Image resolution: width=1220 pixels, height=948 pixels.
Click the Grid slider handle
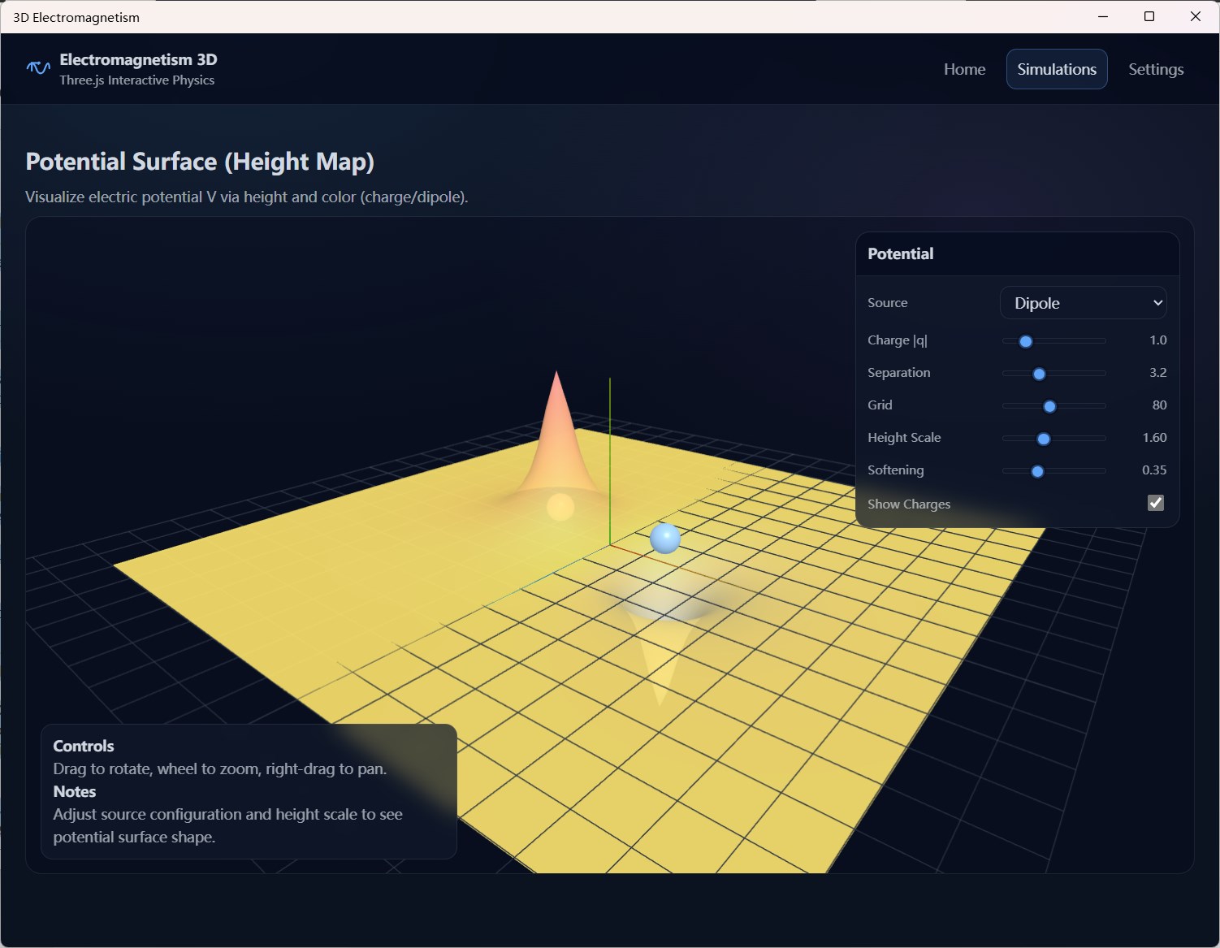[1051, 406]
